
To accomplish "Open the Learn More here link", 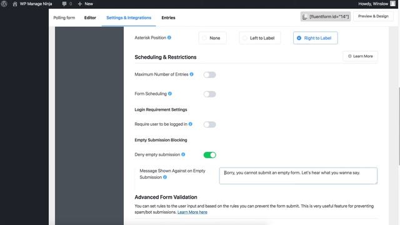I will 192,212.
